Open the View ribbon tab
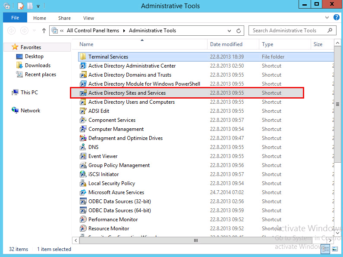This screenshot has width=343, height=257. [x=88, y=18]
